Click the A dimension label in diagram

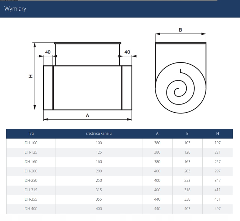88,115
